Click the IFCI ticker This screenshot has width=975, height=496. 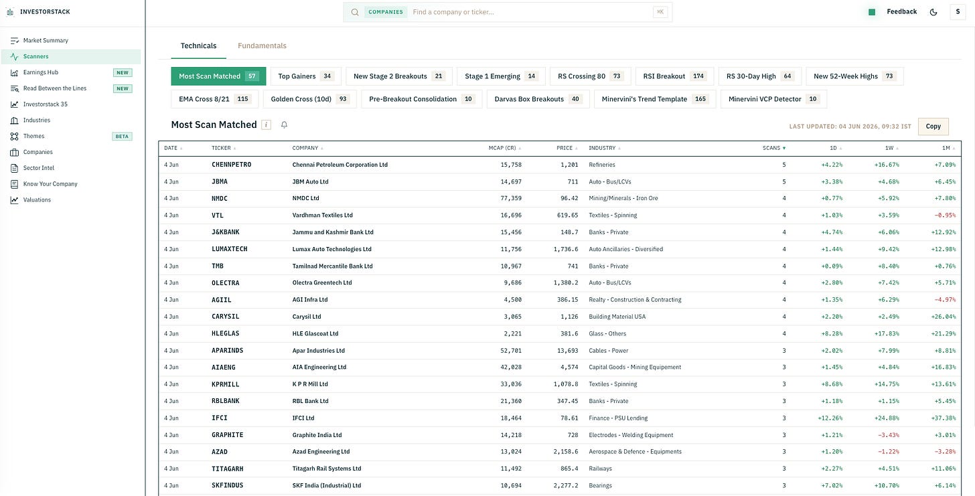point(220,418)
